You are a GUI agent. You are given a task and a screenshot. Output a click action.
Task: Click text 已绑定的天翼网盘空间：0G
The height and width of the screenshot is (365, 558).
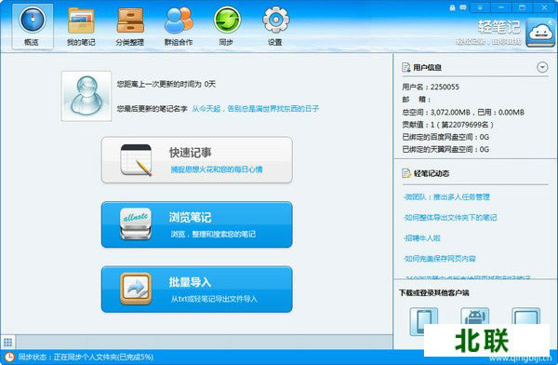tap(445, 149)
